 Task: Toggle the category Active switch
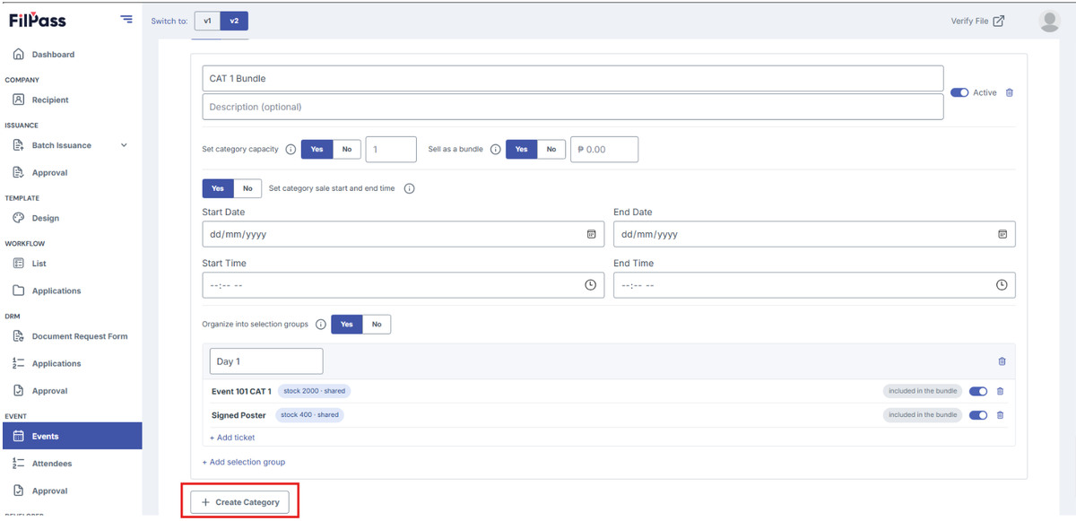[x=959, y=92]
